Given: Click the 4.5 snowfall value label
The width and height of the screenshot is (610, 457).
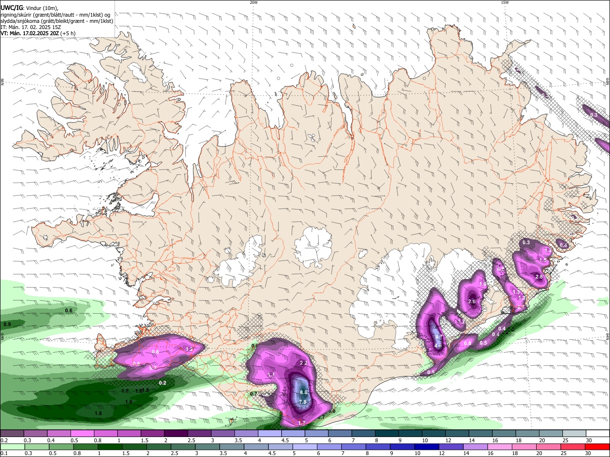Looking at the screenshot, I should pyautogui.click(x=438, y=345).
